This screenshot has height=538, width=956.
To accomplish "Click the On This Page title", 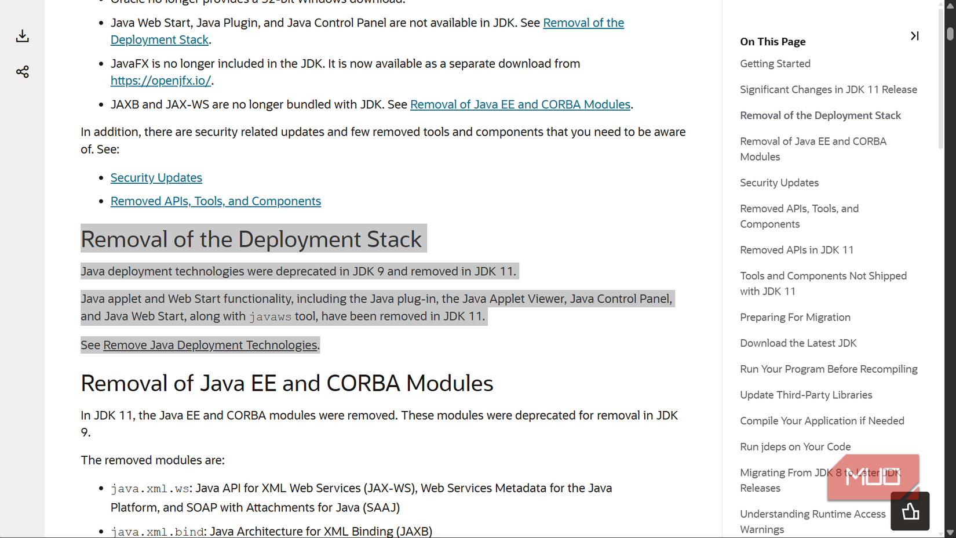I will coord(773,42).
